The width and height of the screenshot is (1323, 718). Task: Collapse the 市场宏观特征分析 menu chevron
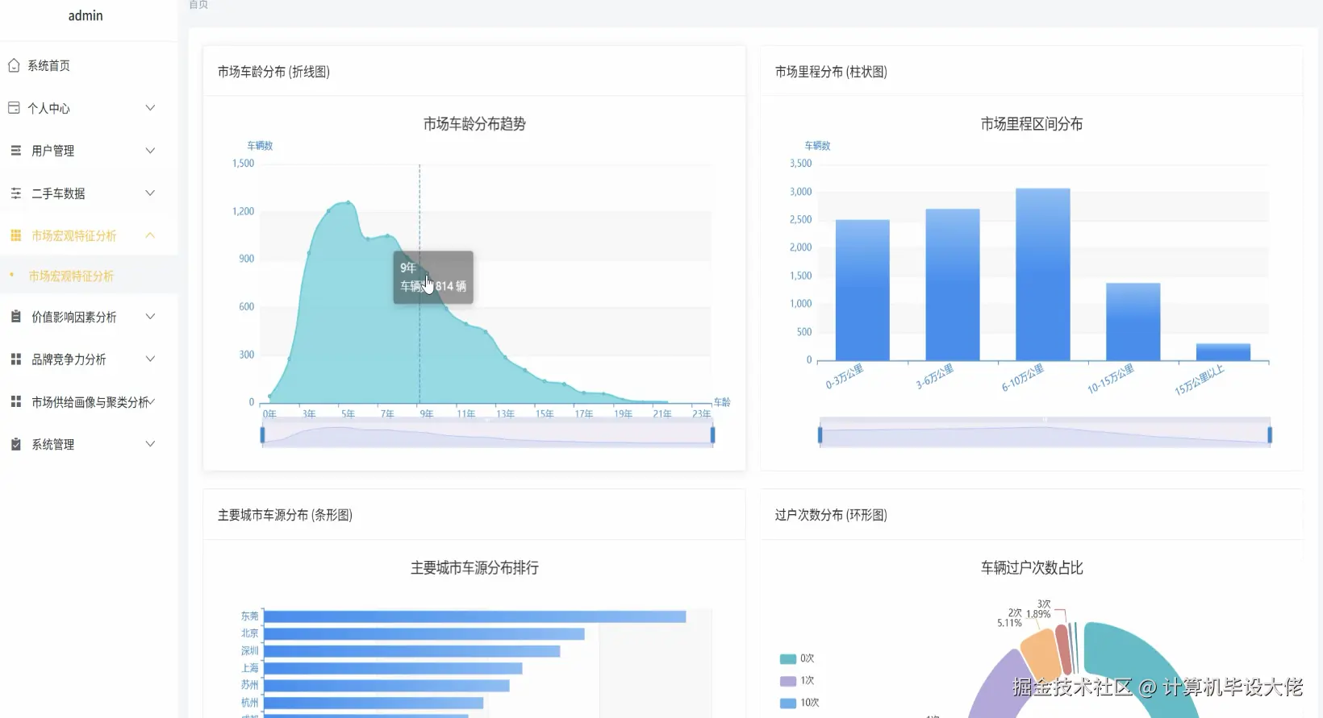(x=150, y=235)
